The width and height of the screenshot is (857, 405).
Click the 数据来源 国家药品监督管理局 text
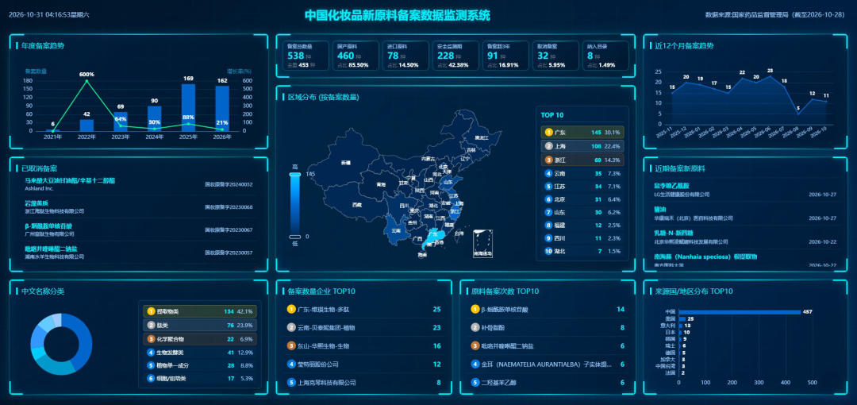tap(775, 15)
